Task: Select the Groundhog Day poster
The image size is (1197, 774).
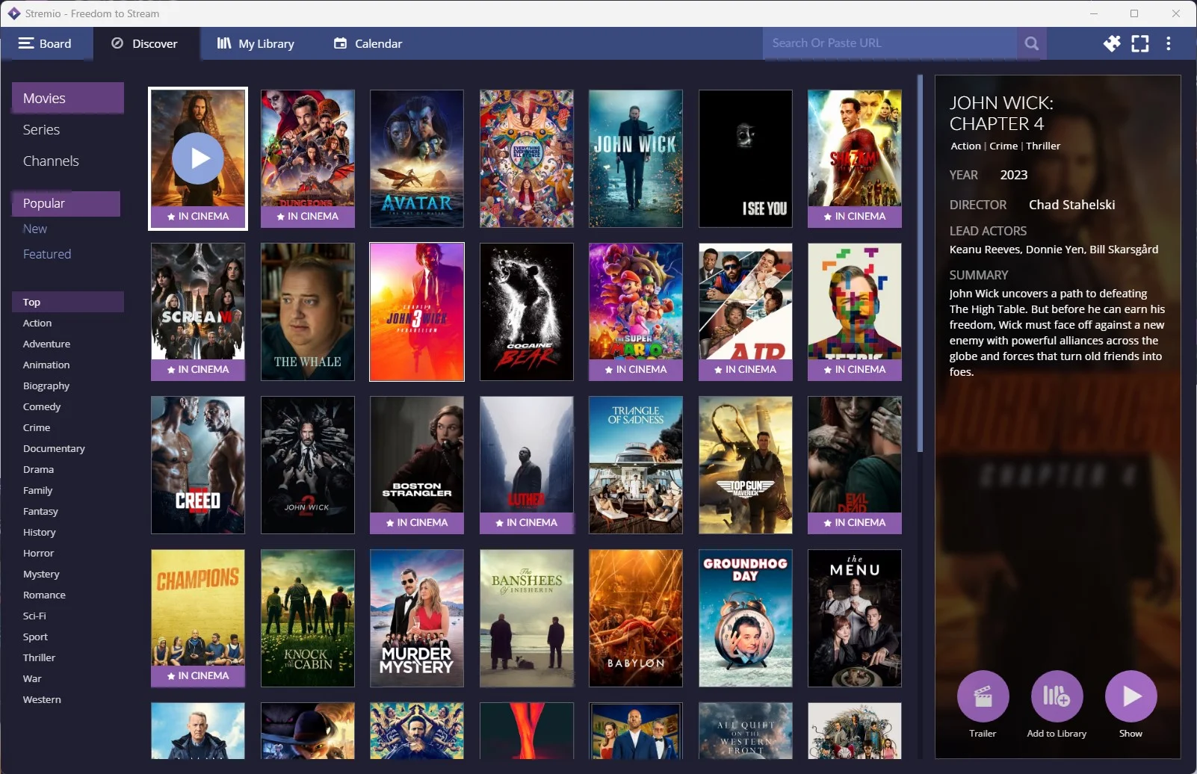Action: click(746, 618)
